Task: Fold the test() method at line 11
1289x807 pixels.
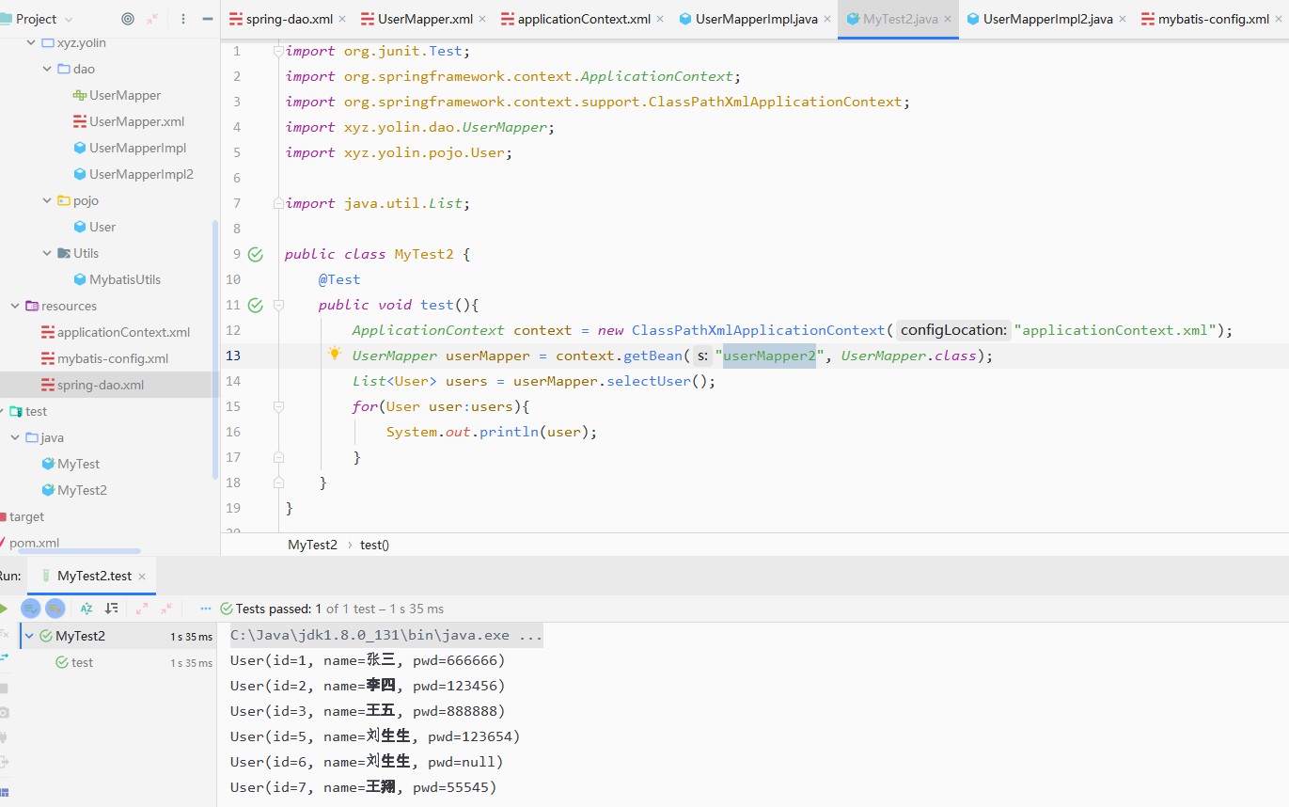Action: (278, 305)
